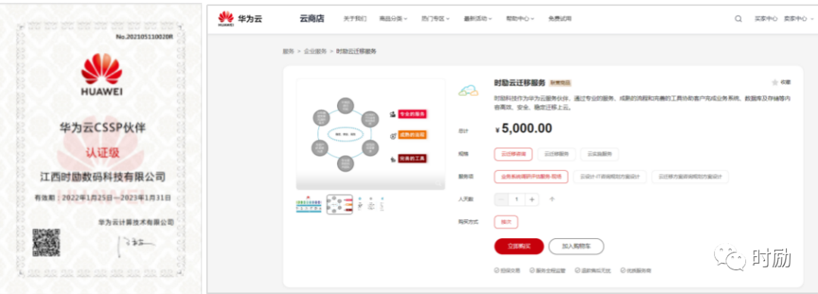The height and width of the screenshot is (294, 818).
Task: Click the Huawei Cloud logo in the header
Action: click(240, 19)
